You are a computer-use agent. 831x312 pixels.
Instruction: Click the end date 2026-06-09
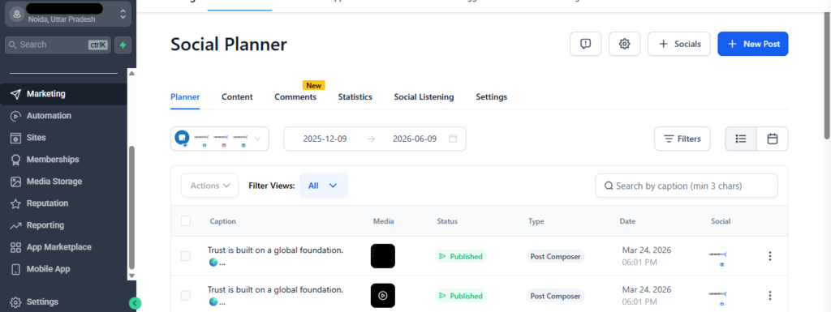tap(415, 139)
